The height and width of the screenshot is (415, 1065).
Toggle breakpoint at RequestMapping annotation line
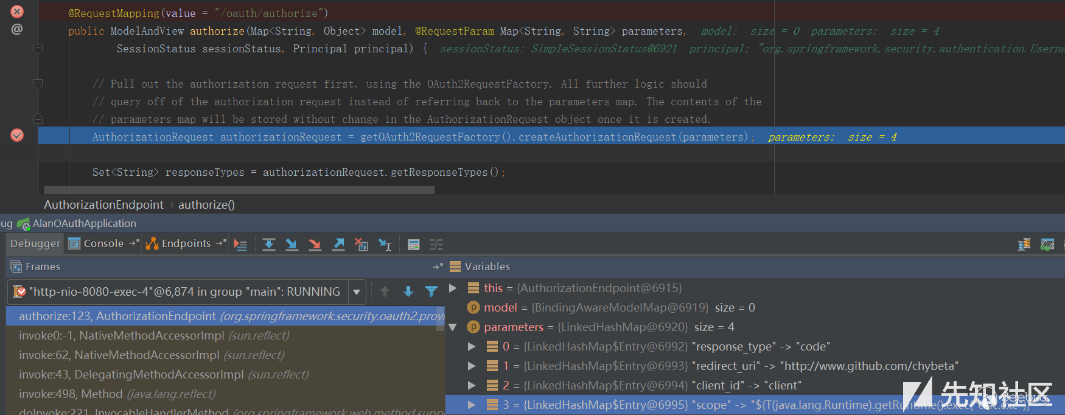(x=17, y=12)
